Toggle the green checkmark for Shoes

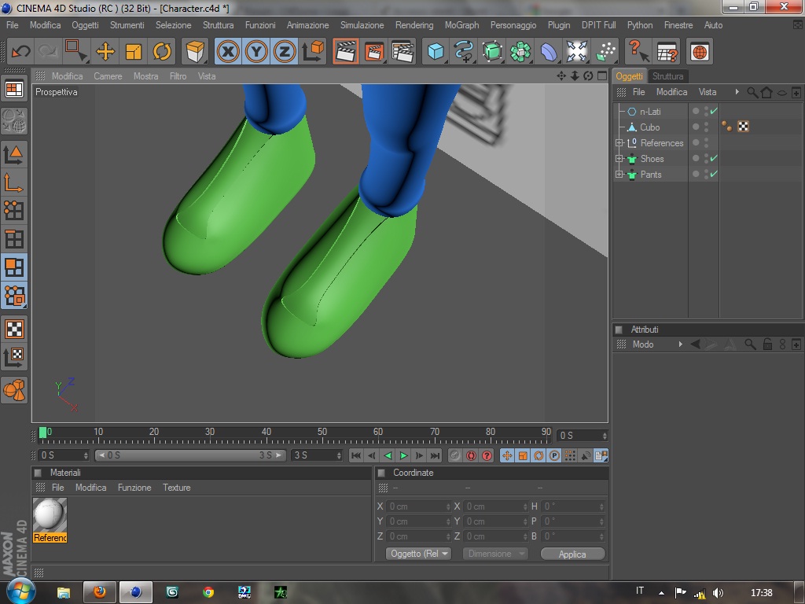pos(714,159)
